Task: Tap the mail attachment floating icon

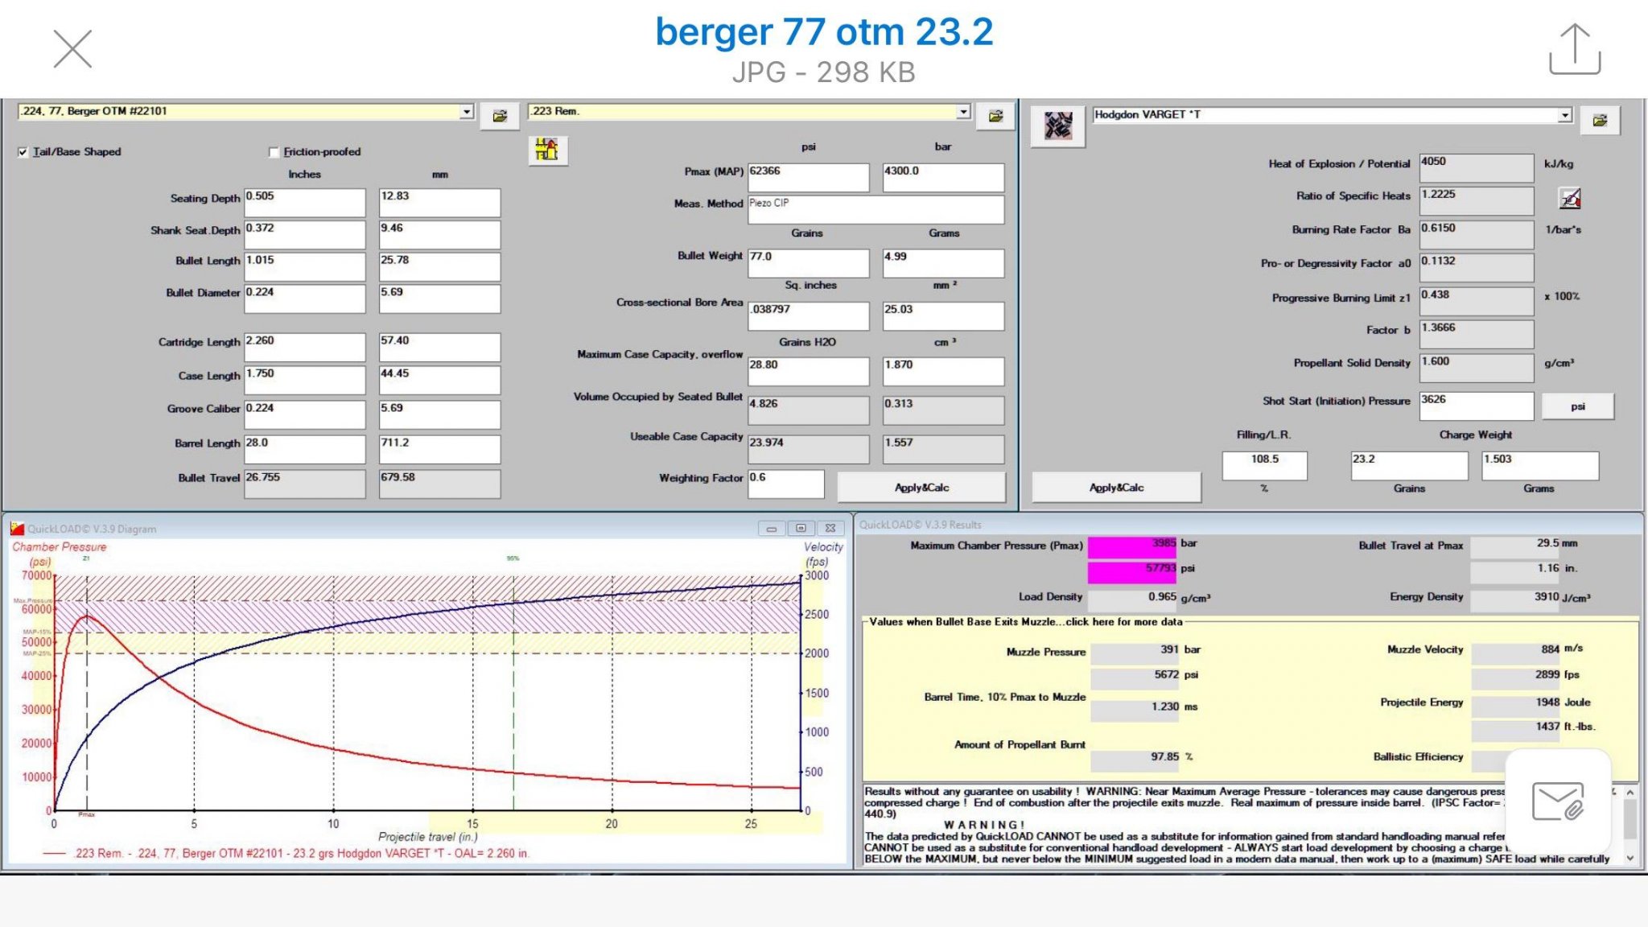Action: (x=1558, y=801)
